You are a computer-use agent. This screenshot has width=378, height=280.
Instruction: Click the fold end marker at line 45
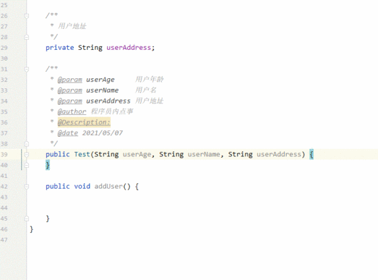point(26,218)
